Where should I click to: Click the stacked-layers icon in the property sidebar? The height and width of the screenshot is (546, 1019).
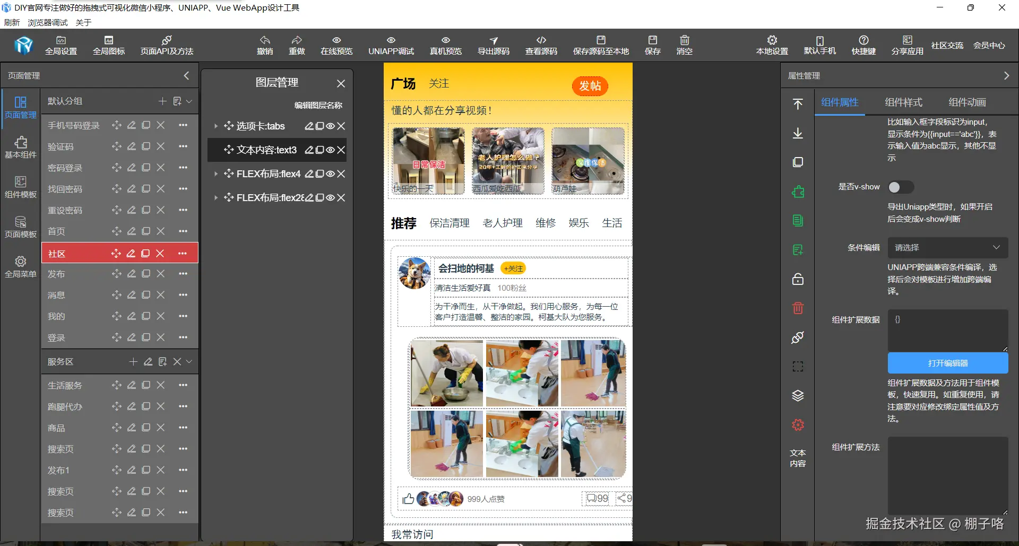798,396
